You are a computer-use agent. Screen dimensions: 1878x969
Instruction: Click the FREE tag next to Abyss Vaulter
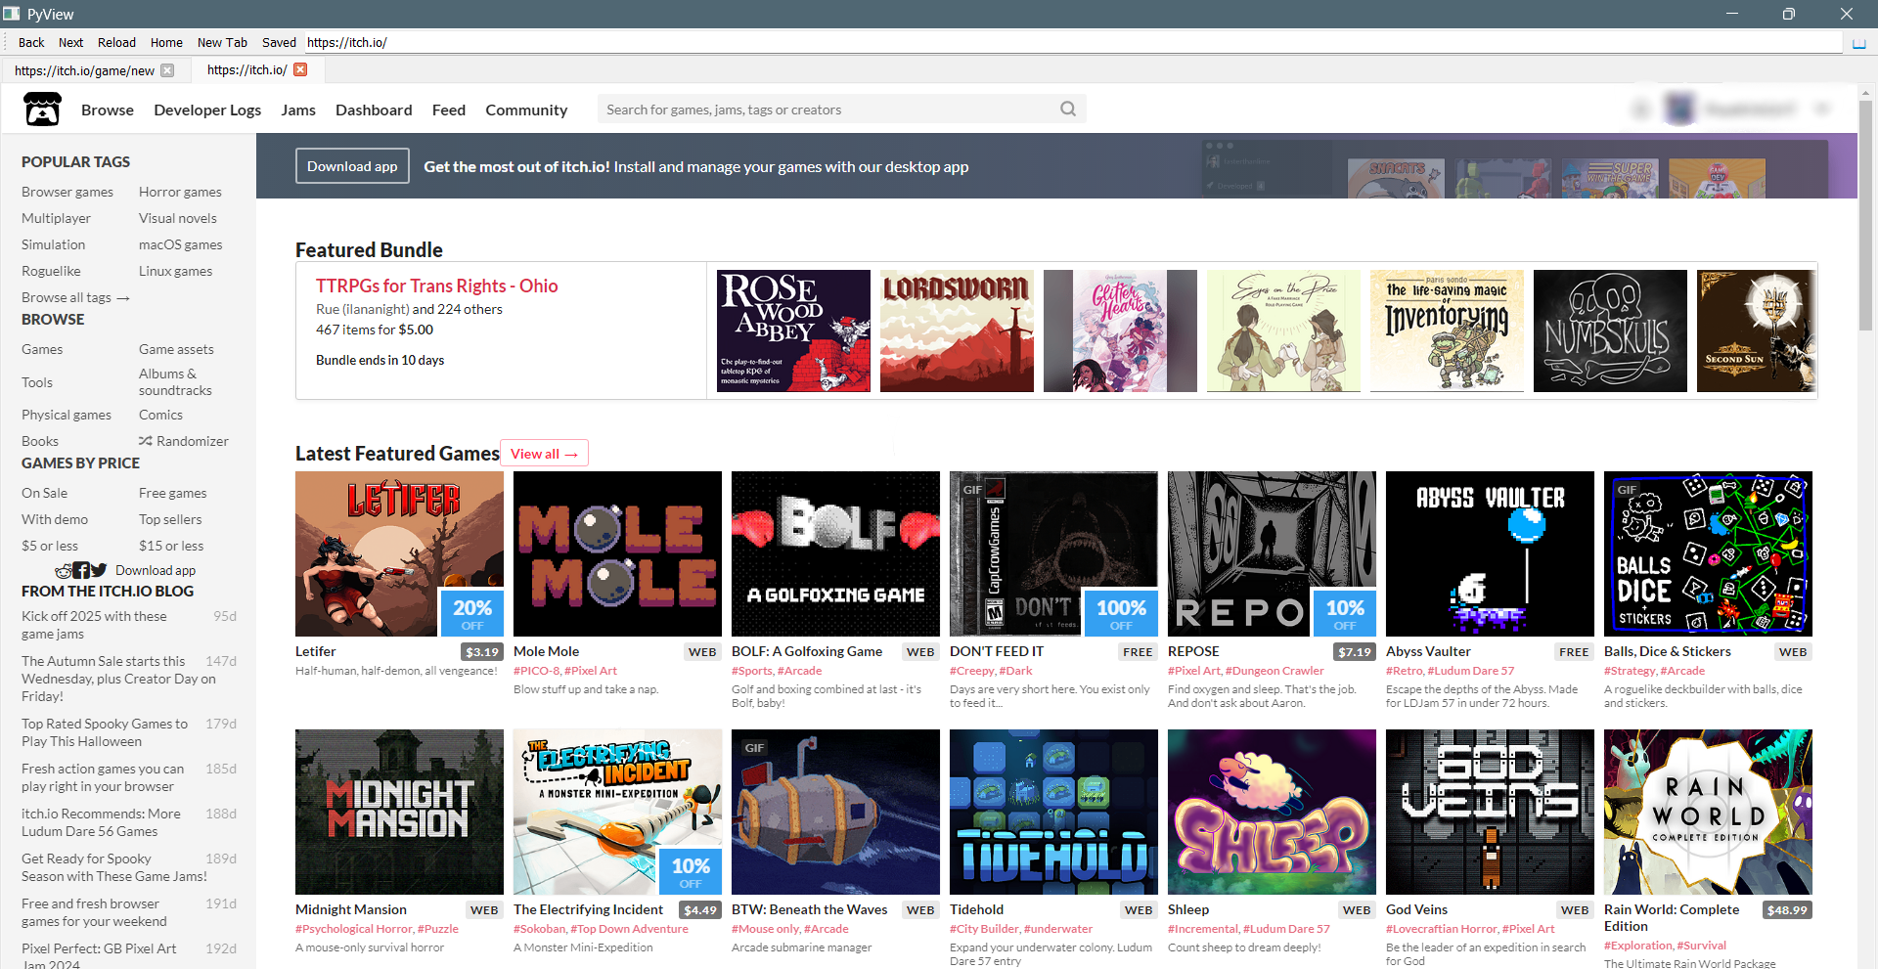[1574, 651]
